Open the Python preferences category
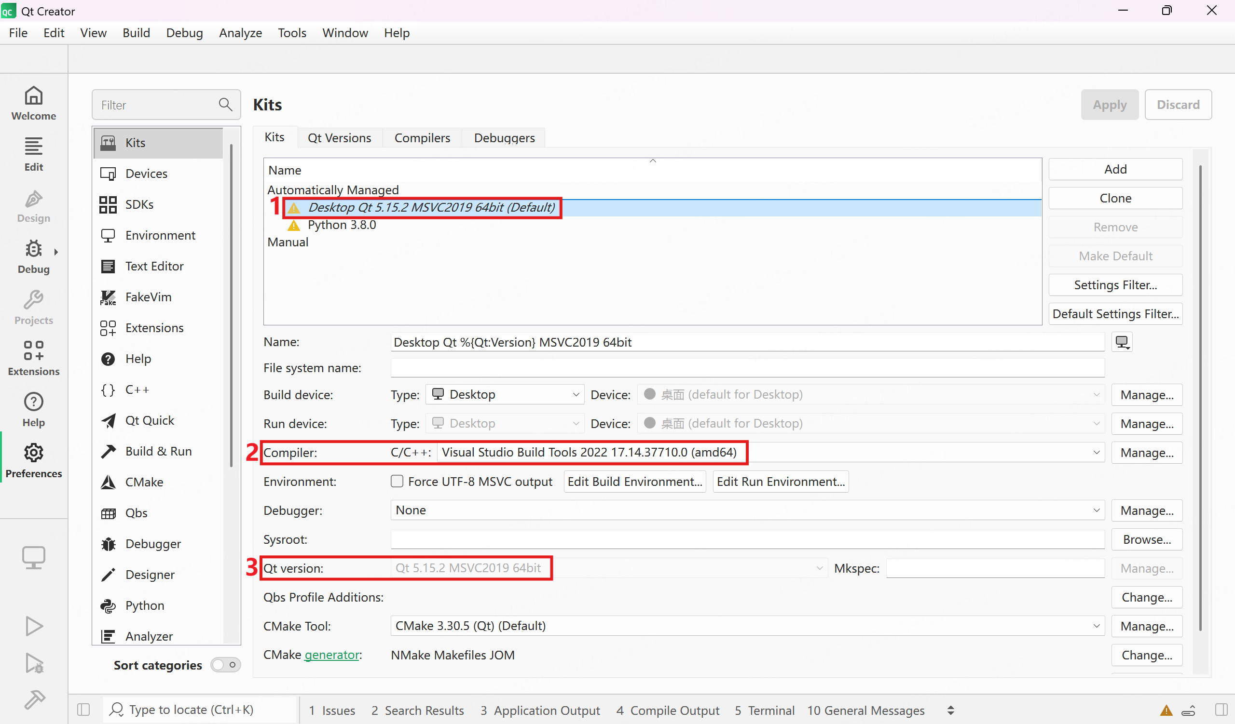This screenshot has height=724, width=1235. tap(158, 605)
